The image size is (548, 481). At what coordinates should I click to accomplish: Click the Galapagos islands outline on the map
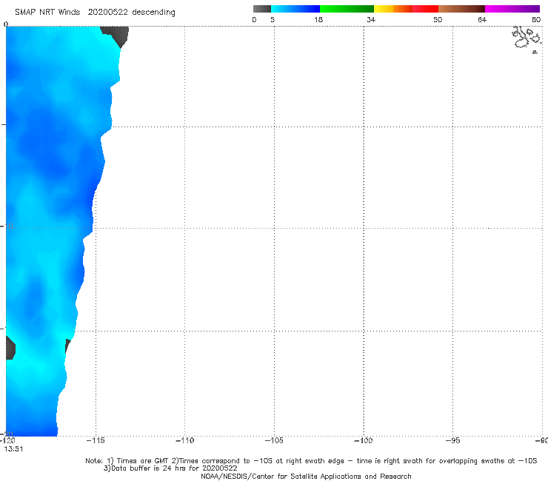pos(527,38)
